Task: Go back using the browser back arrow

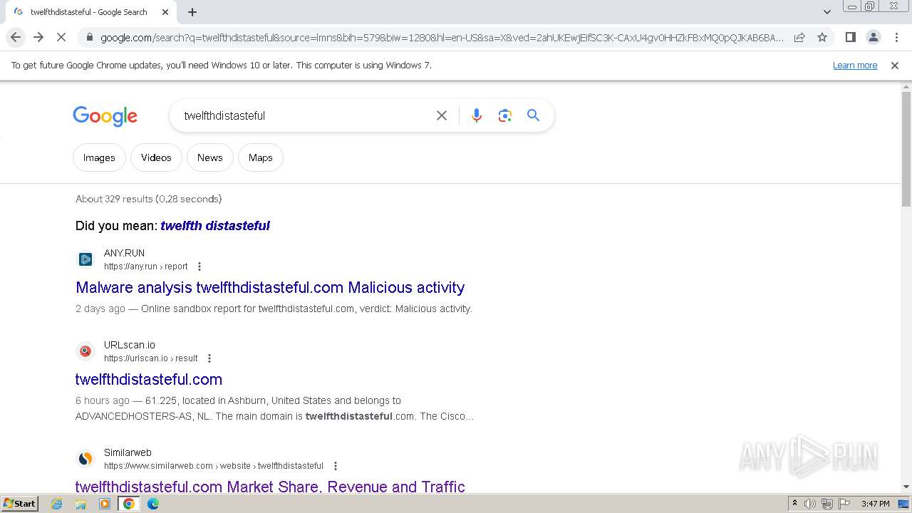Action: point(16,37)
